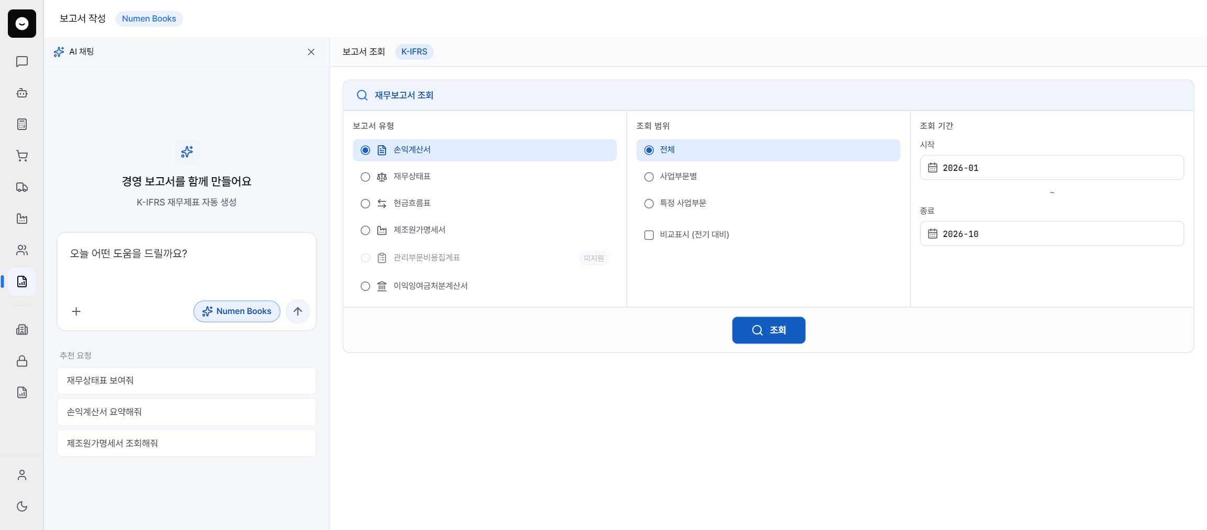Enable 비교표시 (전기 대비) checkbox
The height and width of the screenshot is (530, 1207).
649,235
